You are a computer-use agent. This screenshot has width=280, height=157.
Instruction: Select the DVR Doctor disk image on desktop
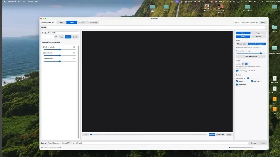click(x=275, y=79)
